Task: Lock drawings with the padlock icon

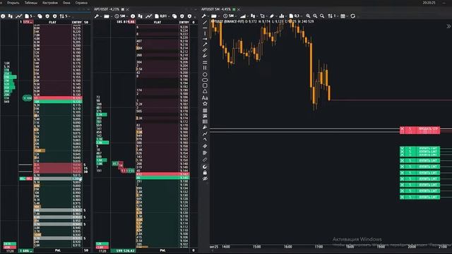Action: (205, 173)
